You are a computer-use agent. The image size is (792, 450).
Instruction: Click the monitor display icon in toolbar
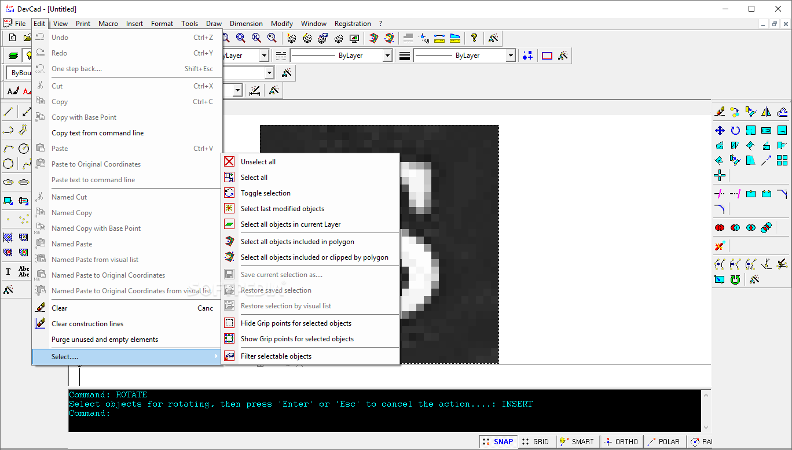click(354, 38)
